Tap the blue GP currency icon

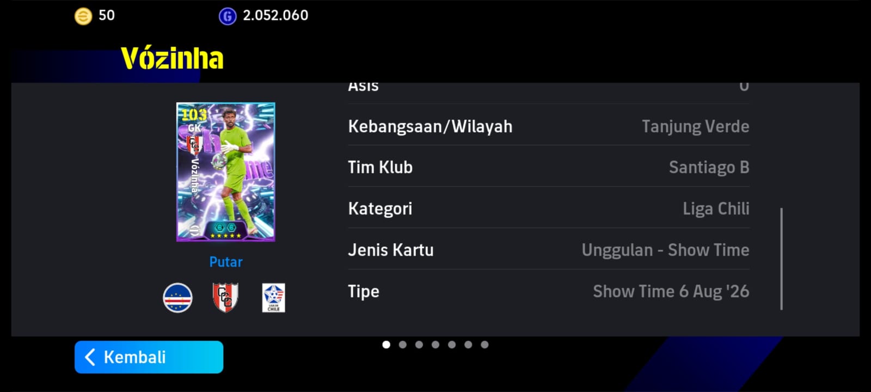(228, 16)
